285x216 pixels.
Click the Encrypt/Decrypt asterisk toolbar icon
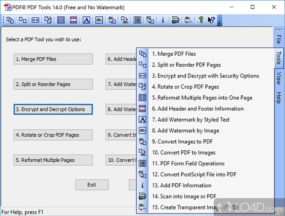(x=35, y=20)
